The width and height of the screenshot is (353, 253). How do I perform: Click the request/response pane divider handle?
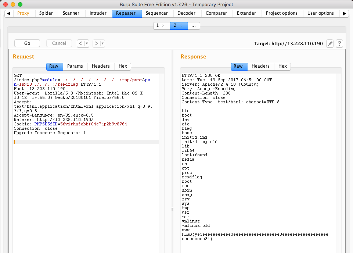point(172,209)
